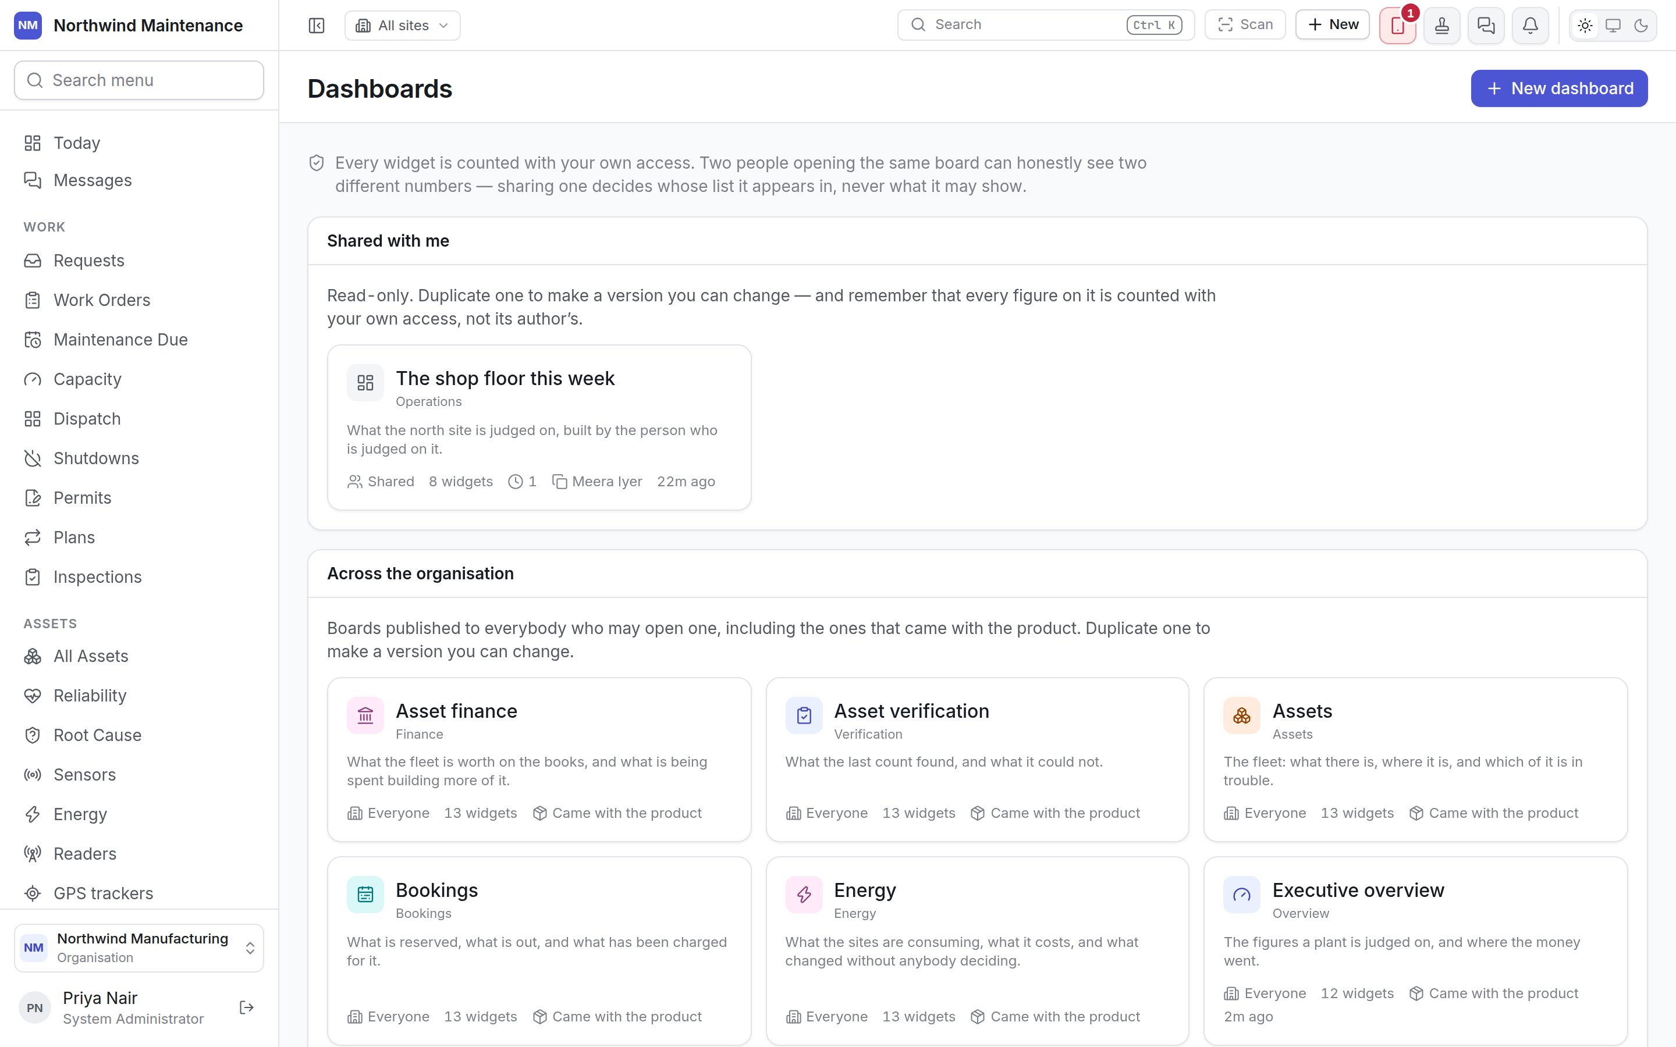The height and width of the screenshot is (1047, 1676).
Task: Click the Scan button
Action: coord(1245,25)
